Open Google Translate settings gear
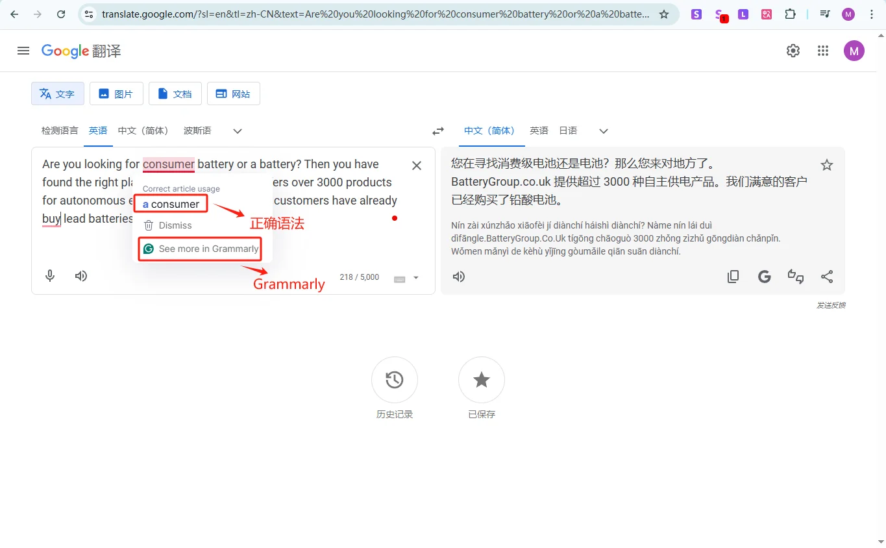Screen dimensions: 886x548 (793, 50)
